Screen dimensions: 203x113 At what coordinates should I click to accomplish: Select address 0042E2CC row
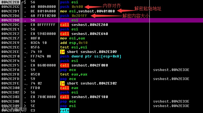tap(10, 7)
